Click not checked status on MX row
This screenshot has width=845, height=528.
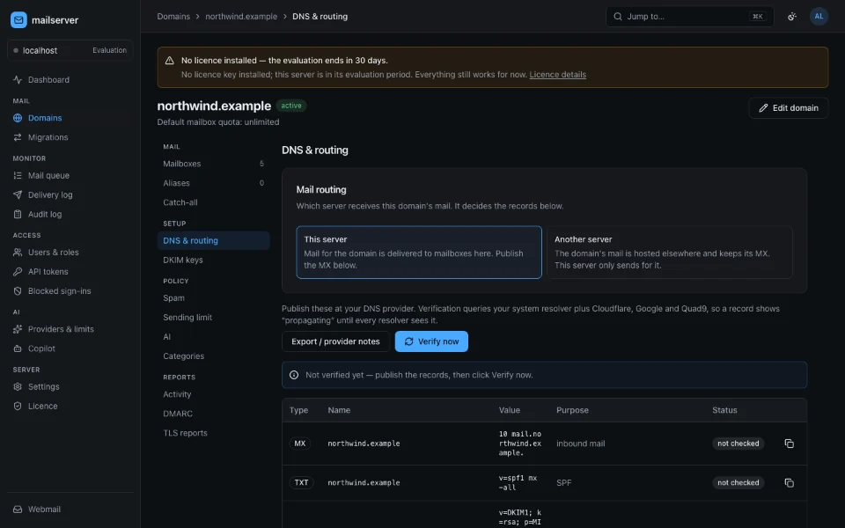738,444
